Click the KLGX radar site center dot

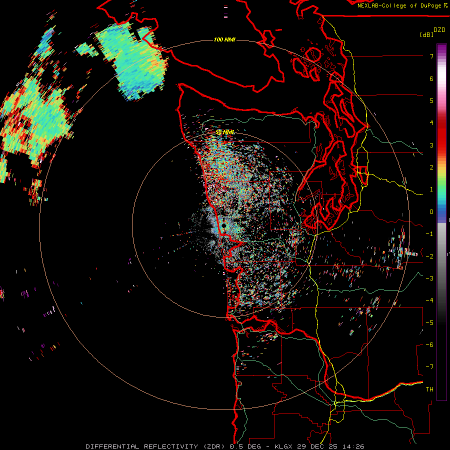224,226
